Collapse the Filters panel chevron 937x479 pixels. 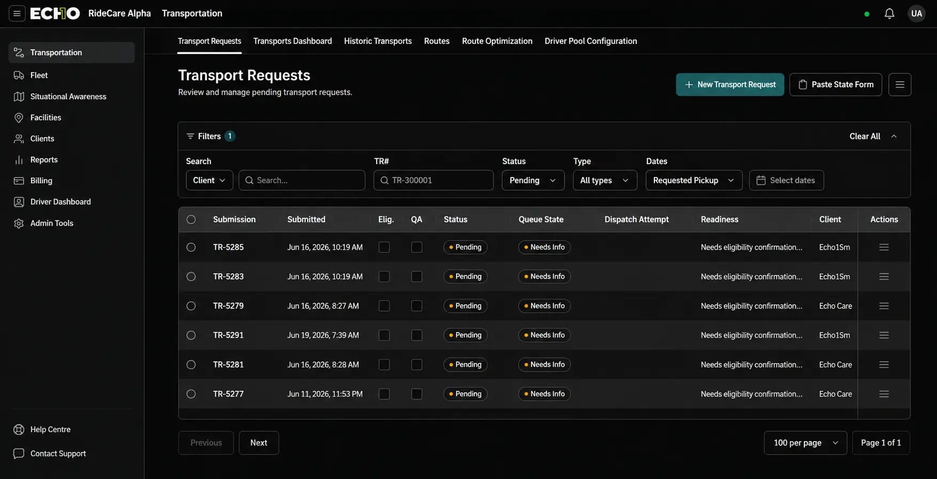coord(894,136)
